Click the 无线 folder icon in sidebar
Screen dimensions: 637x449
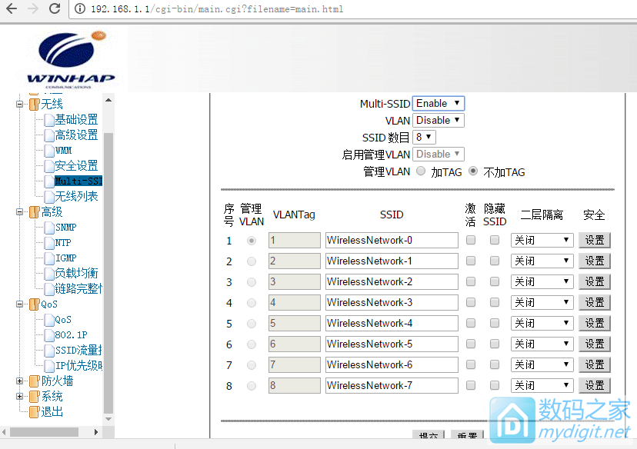pyautogui.click(x=34, y=105)
